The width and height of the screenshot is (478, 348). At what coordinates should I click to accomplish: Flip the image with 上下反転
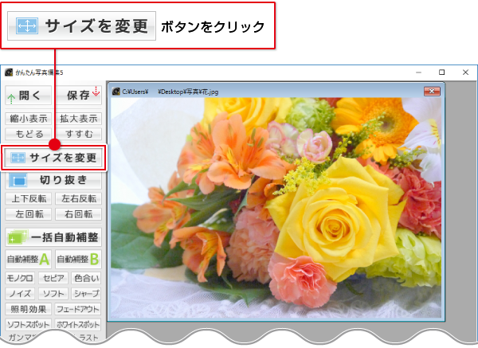coord(29,198)
